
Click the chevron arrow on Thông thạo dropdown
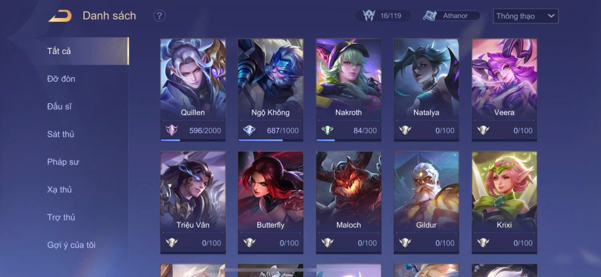551,16
